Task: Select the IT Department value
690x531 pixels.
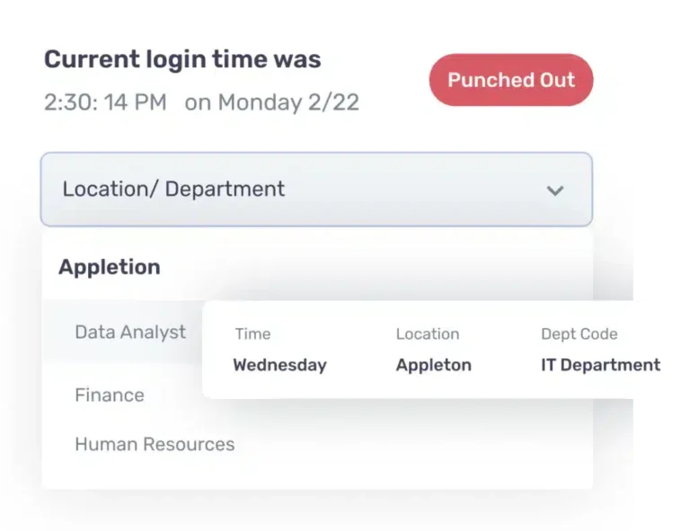Action: 601,365
